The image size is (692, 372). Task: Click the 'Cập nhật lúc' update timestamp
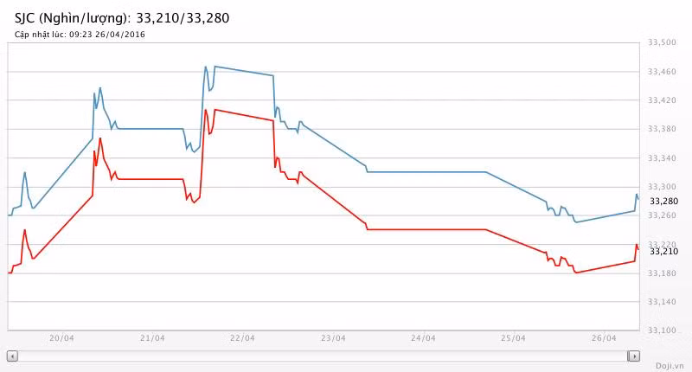click(80, 35)
